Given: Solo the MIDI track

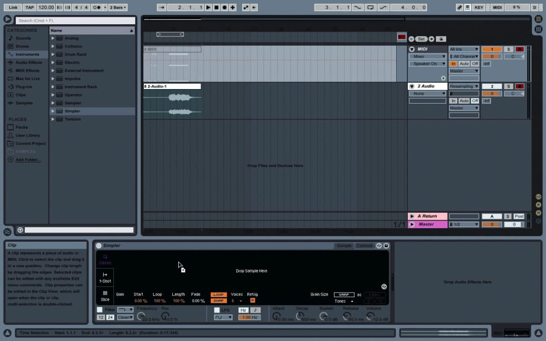Looking at the screenshot, I should [508, 49].
